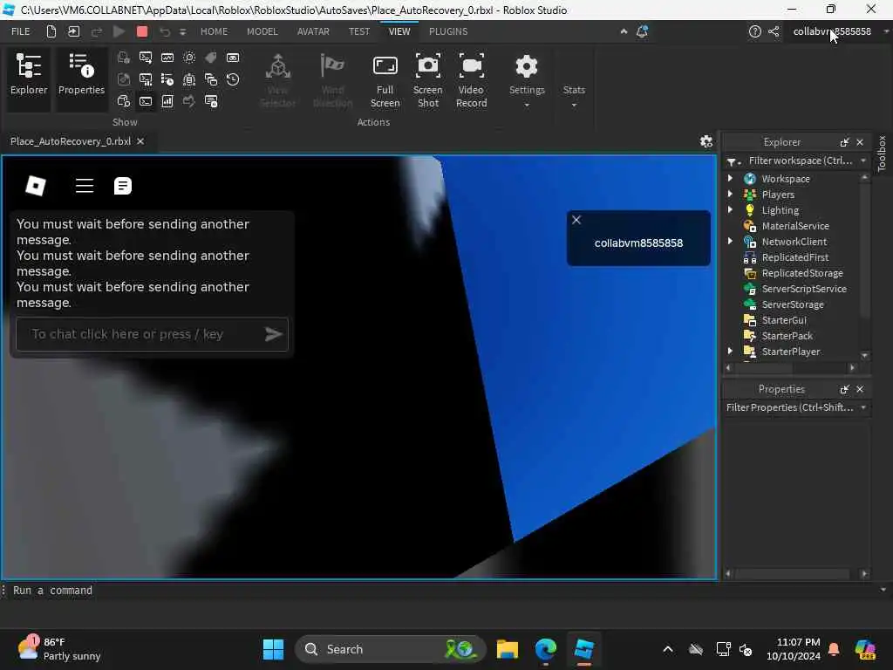Click the Full Screen button
This screenshot has width=893, height=670.
385,80
